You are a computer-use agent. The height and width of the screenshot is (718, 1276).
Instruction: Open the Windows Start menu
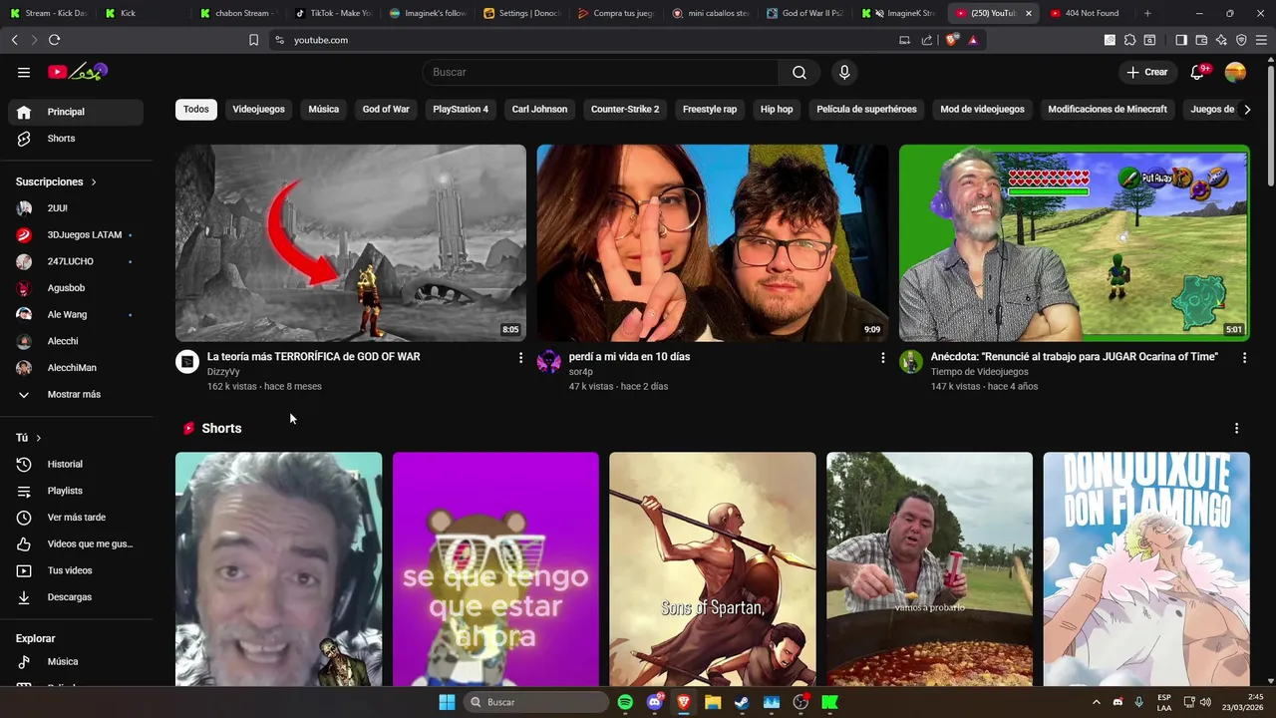point(447,702)
